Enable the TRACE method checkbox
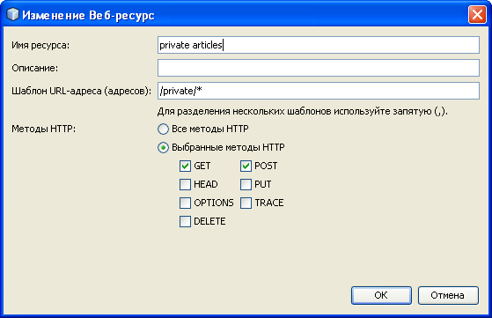Screen dimensions: 492x318 pos(246,203)
